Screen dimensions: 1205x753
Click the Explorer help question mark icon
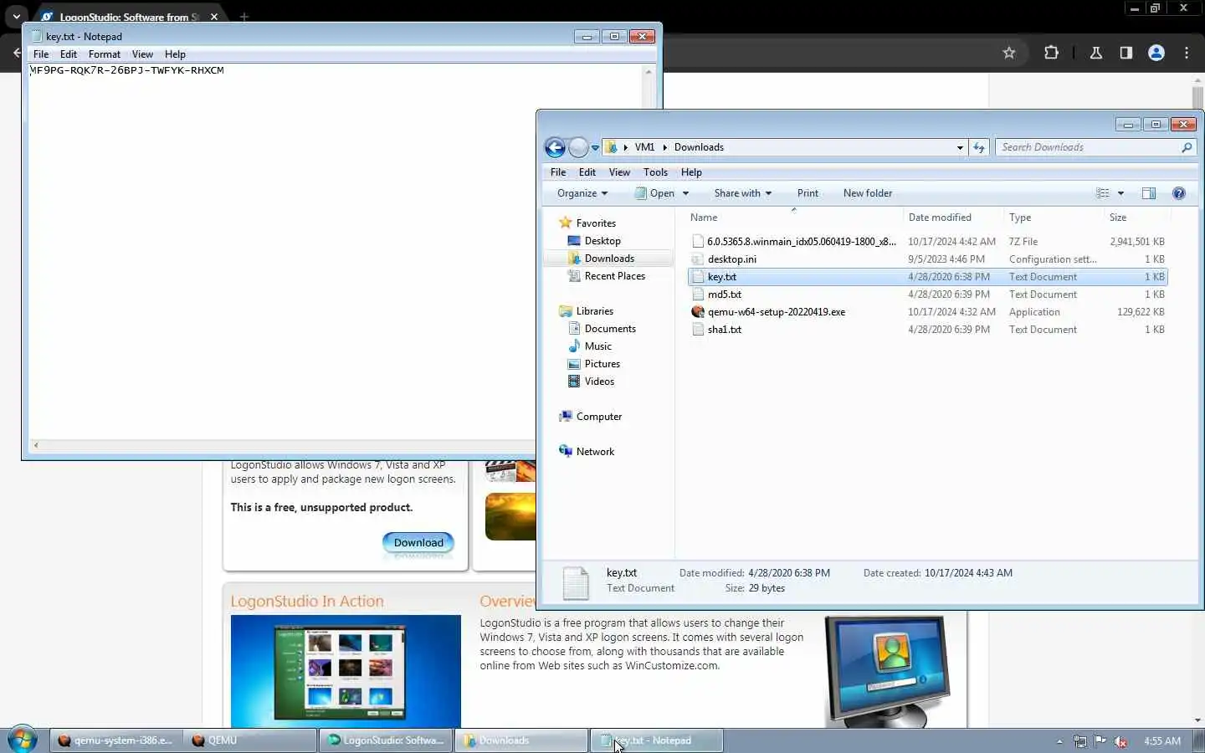pyautogui.click(x=1179, y=193)
